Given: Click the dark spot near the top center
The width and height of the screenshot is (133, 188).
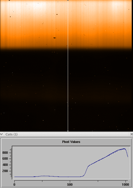Looking at the screenshot, I should pyautogui.click(x=57, y=14).
